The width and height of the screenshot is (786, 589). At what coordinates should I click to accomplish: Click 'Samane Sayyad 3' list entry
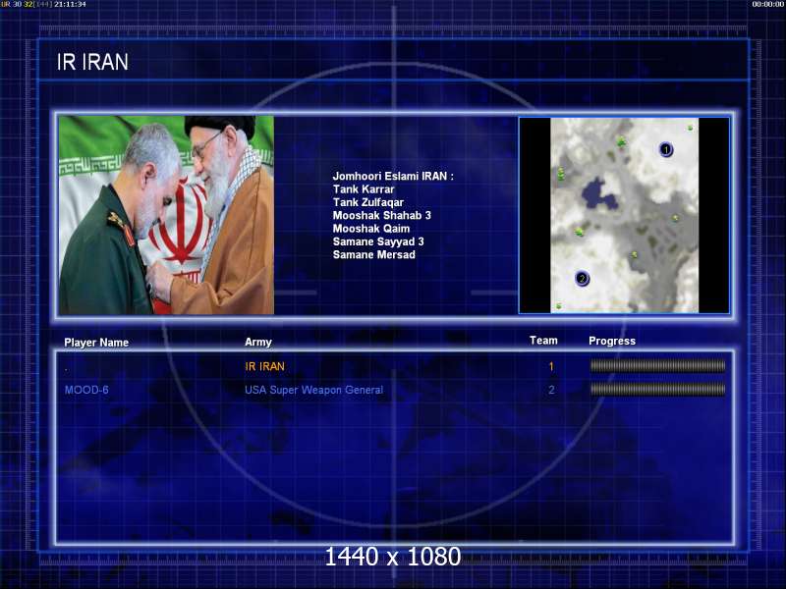click(x=378, y=241)
